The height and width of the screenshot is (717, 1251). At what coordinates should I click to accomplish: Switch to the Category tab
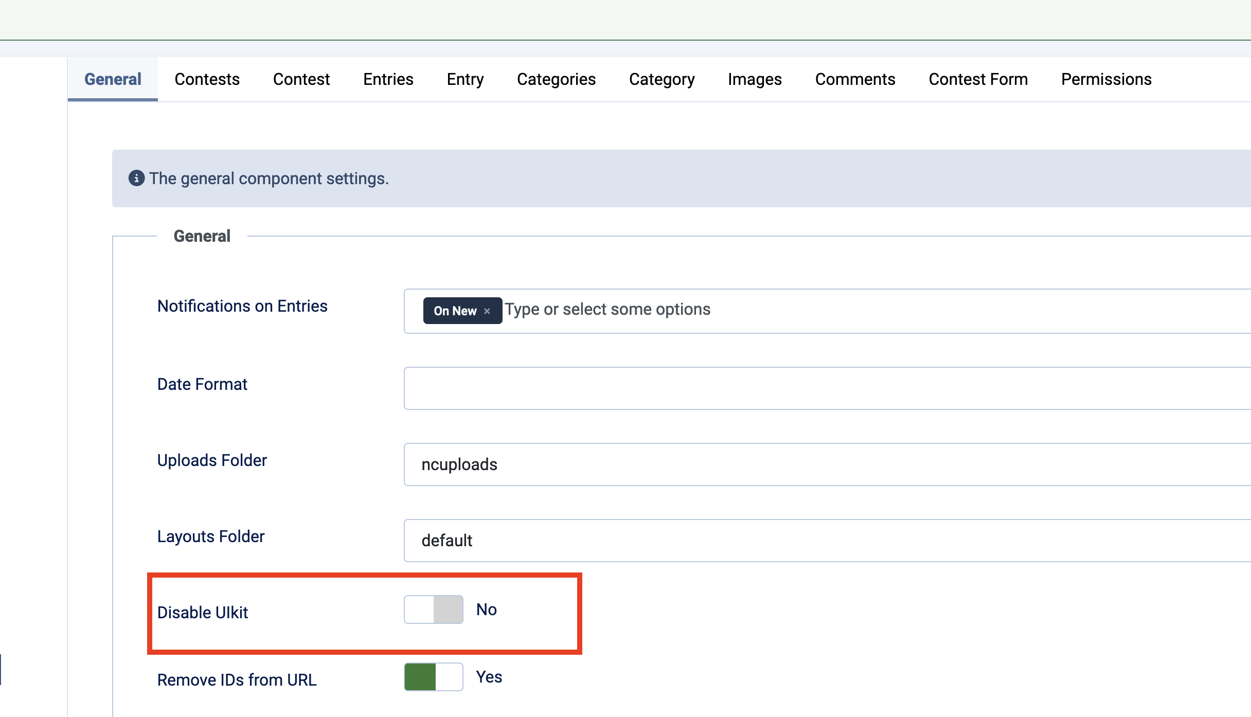662,79
